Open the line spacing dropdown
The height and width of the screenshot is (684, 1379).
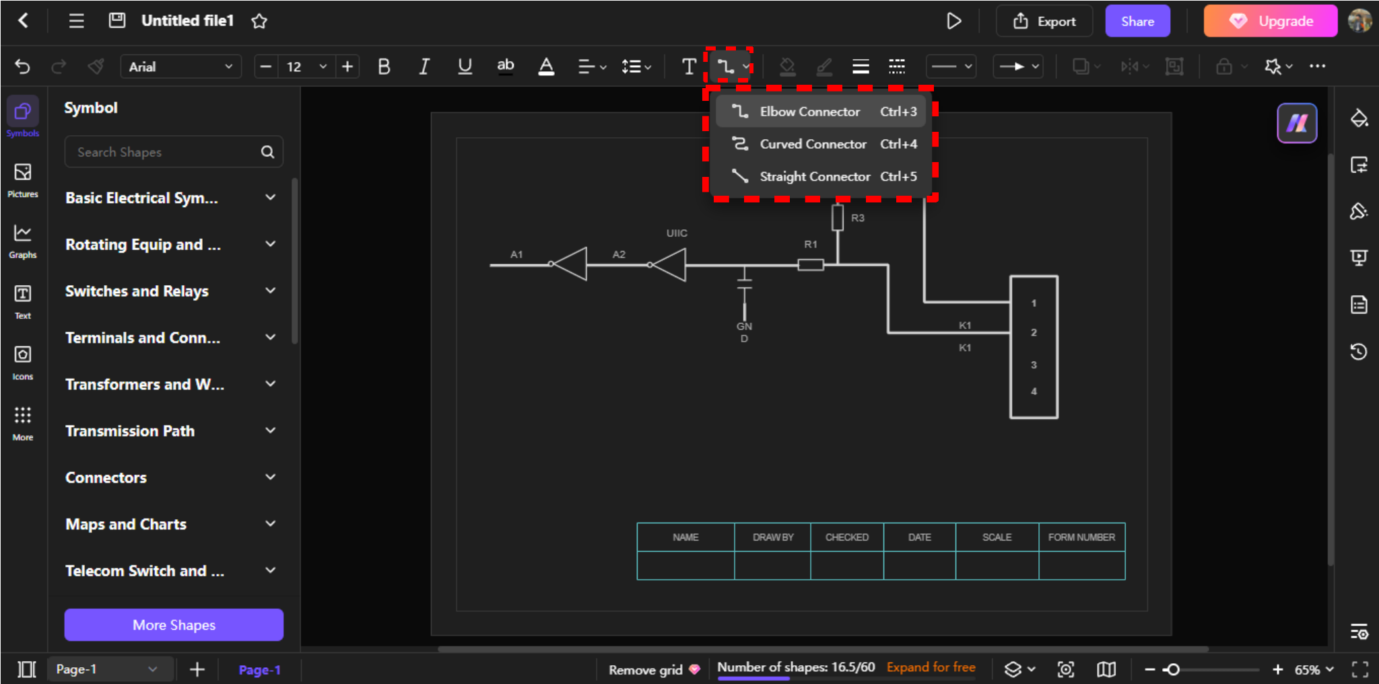(636, 67)
